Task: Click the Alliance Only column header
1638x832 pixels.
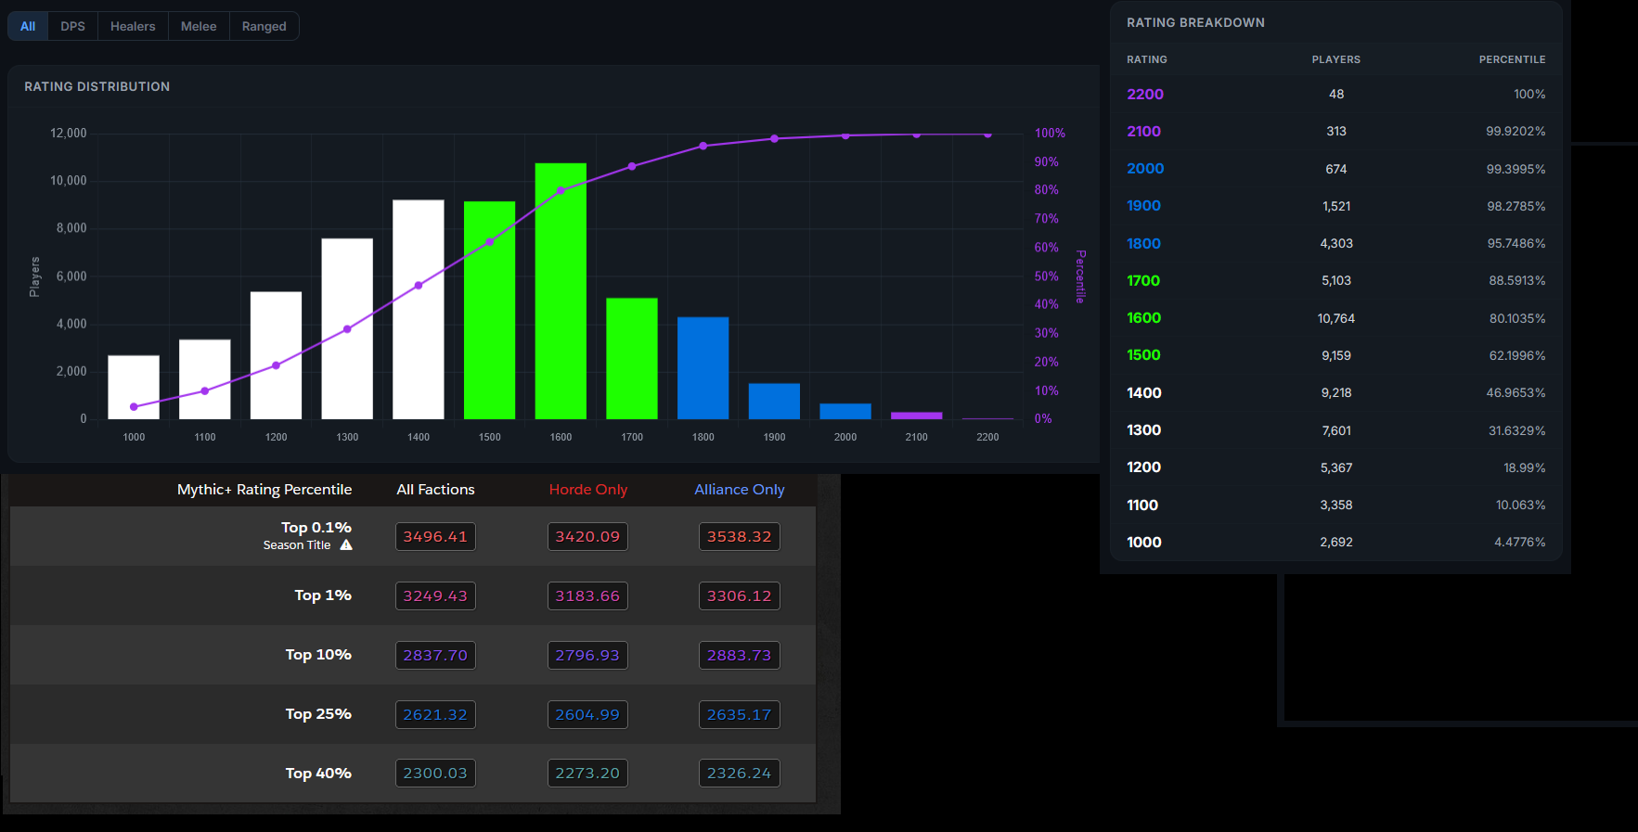Action: tap(740, 490)
